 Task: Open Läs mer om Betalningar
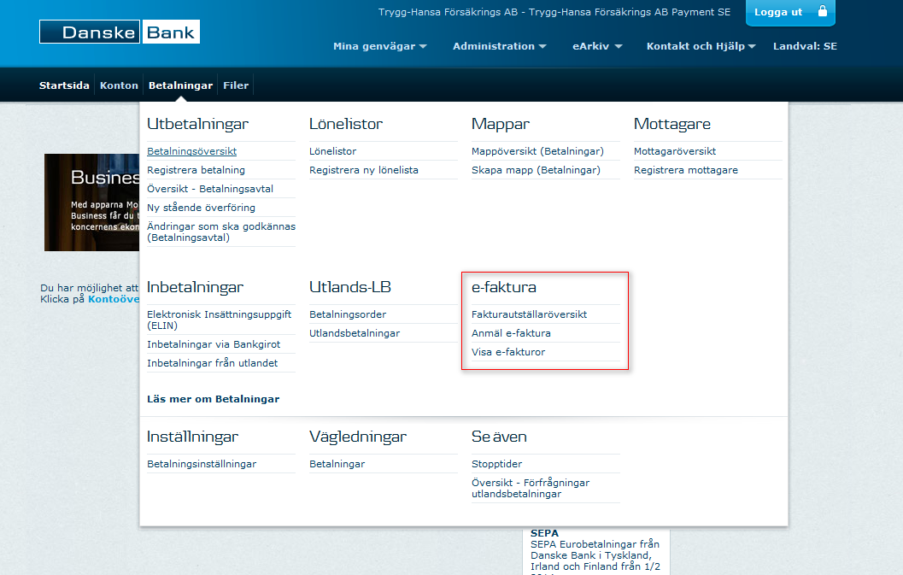tap(213, 399)
